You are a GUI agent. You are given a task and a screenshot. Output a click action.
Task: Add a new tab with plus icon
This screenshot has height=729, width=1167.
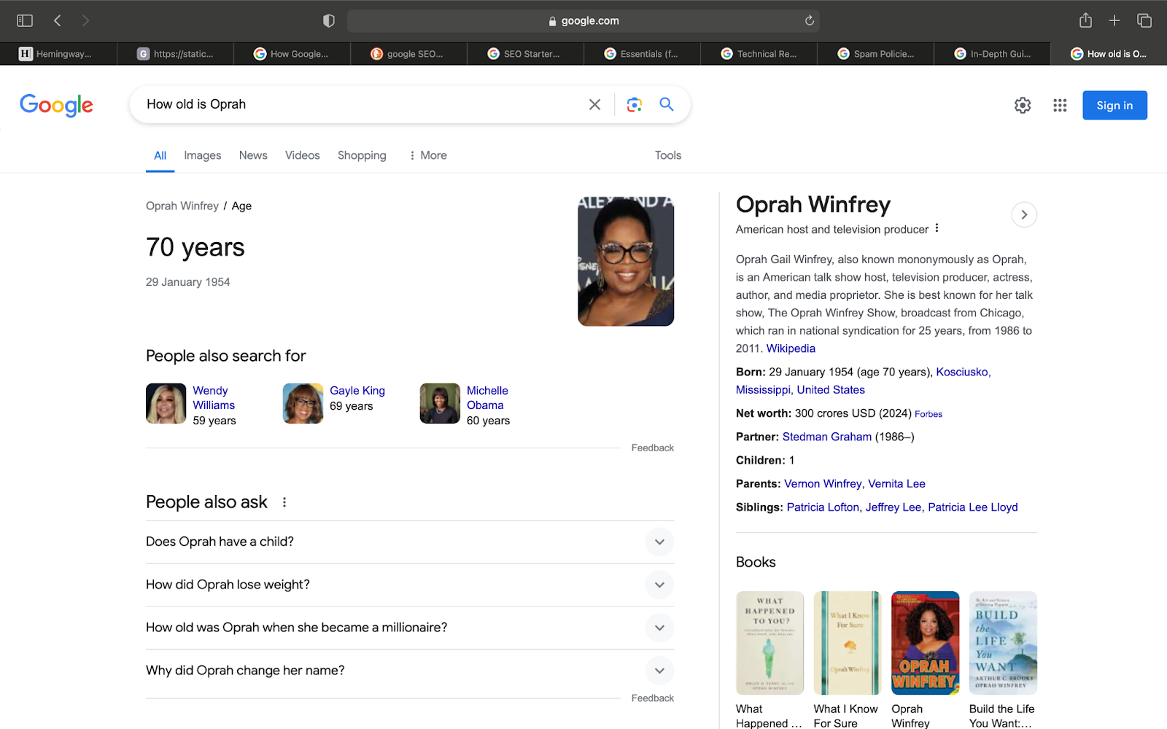pos(1114,20)
